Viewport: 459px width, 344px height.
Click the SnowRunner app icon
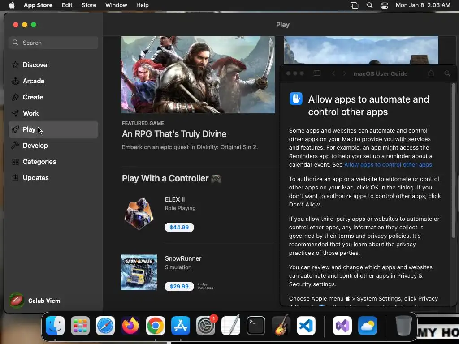(x=139, y=272)
